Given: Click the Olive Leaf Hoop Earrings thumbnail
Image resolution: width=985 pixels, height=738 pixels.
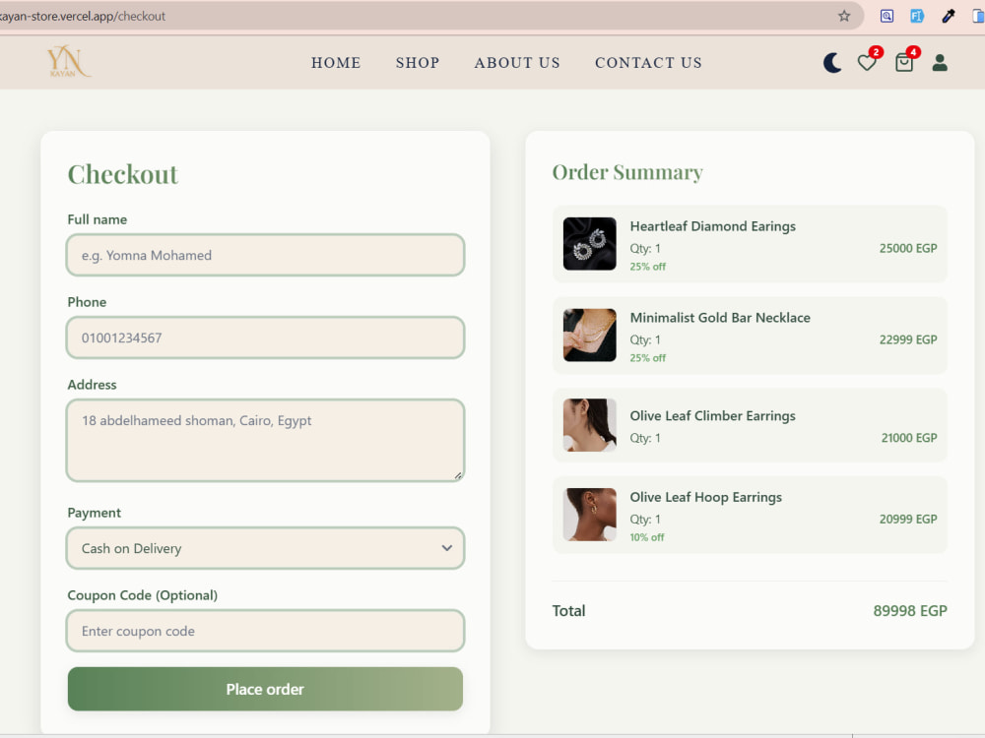Looking at the screenshot, I should (589, 515).
